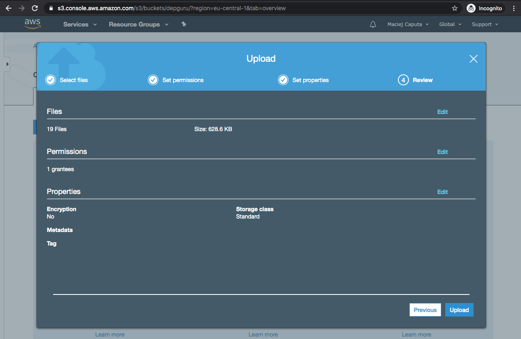The width and height of the screenshot is (521, 339).
Task: Go to the Set permissions step
Action: 176,80
